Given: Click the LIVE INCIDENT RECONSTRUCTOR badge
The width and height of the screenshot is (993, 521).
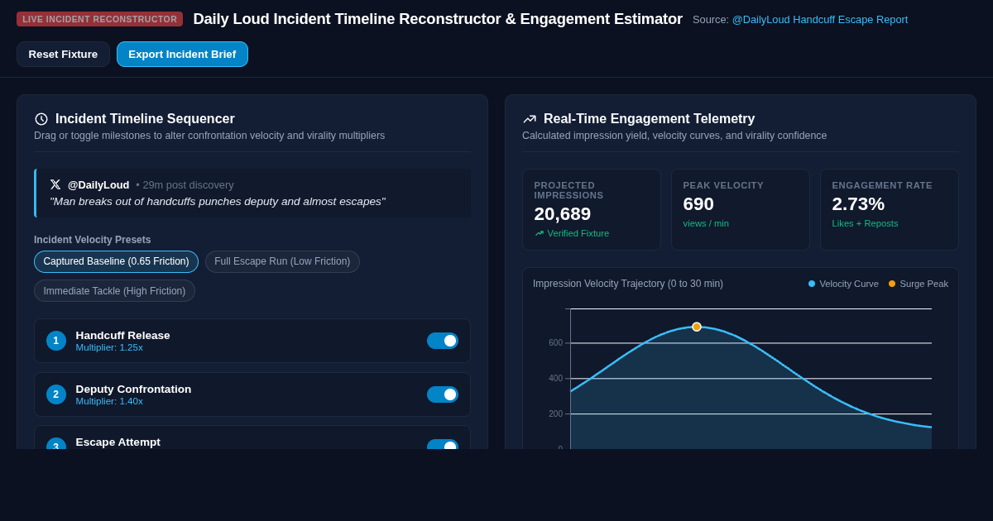Looking at the screenshot, I should pyautogui.click(x=99, y=19).
